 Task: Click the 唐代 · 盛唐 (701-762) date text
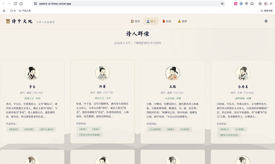click(31, 93)
